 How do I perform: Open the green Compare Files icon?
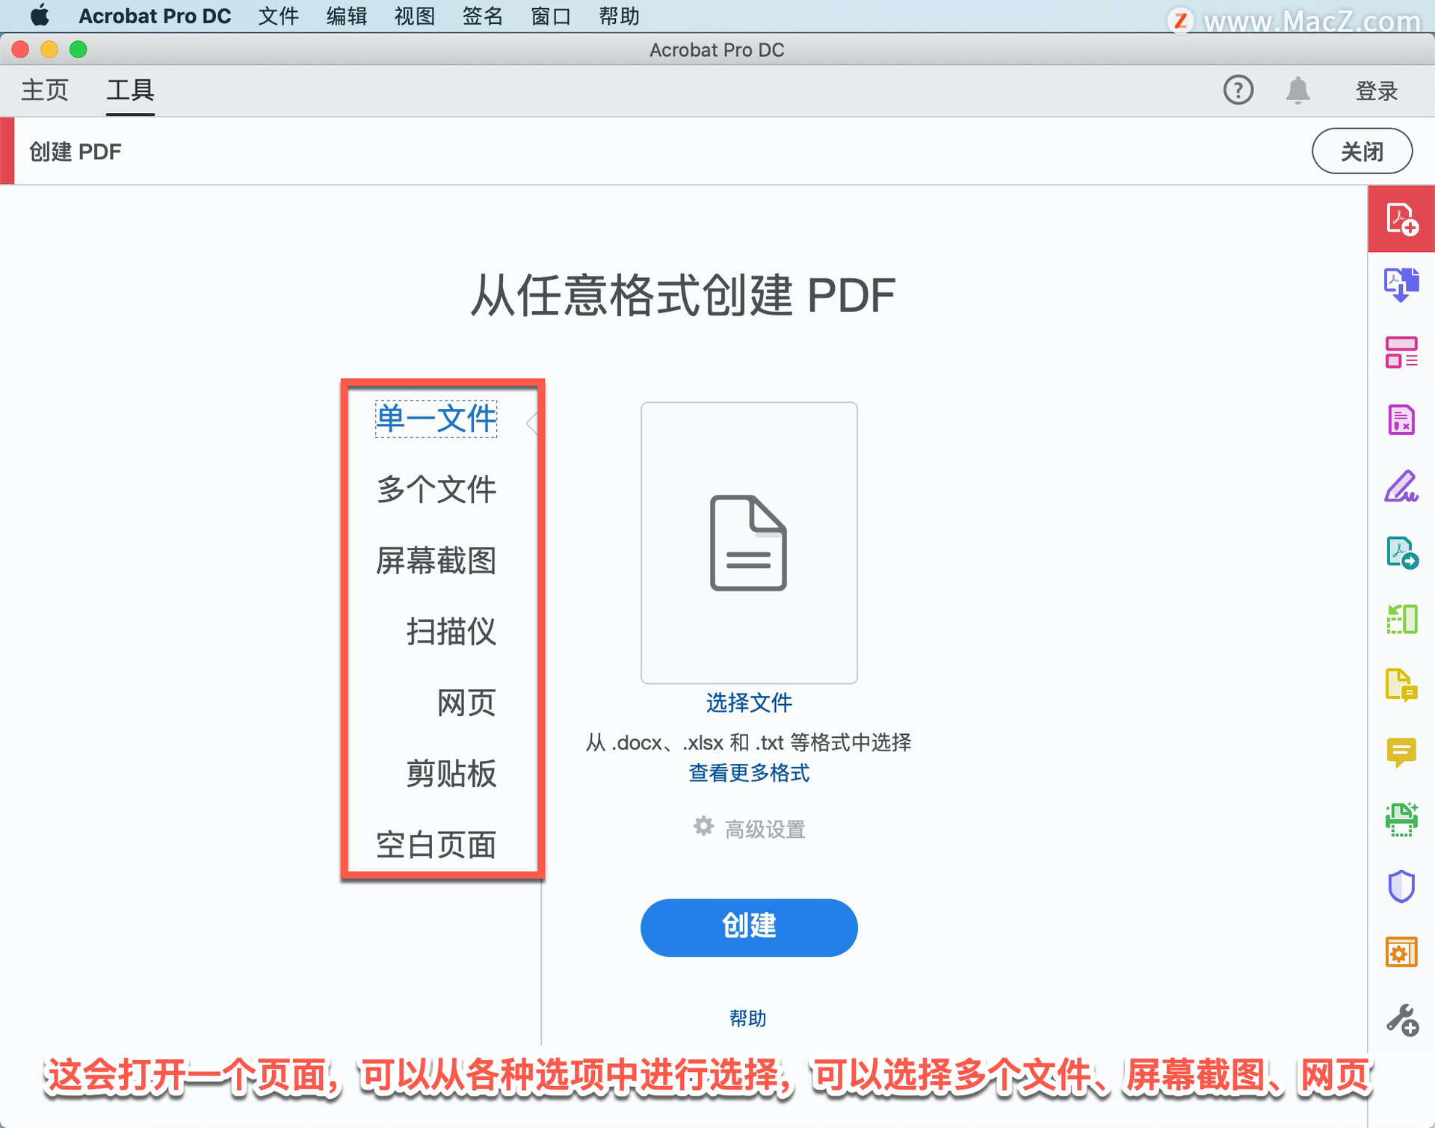coord(1401,620)
